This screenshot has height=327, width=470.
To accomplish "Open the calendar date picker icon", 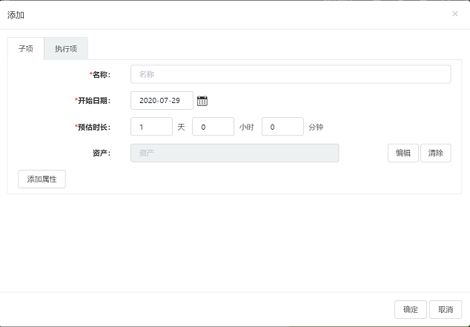I will pyautogui.click(x=202, y=101).
